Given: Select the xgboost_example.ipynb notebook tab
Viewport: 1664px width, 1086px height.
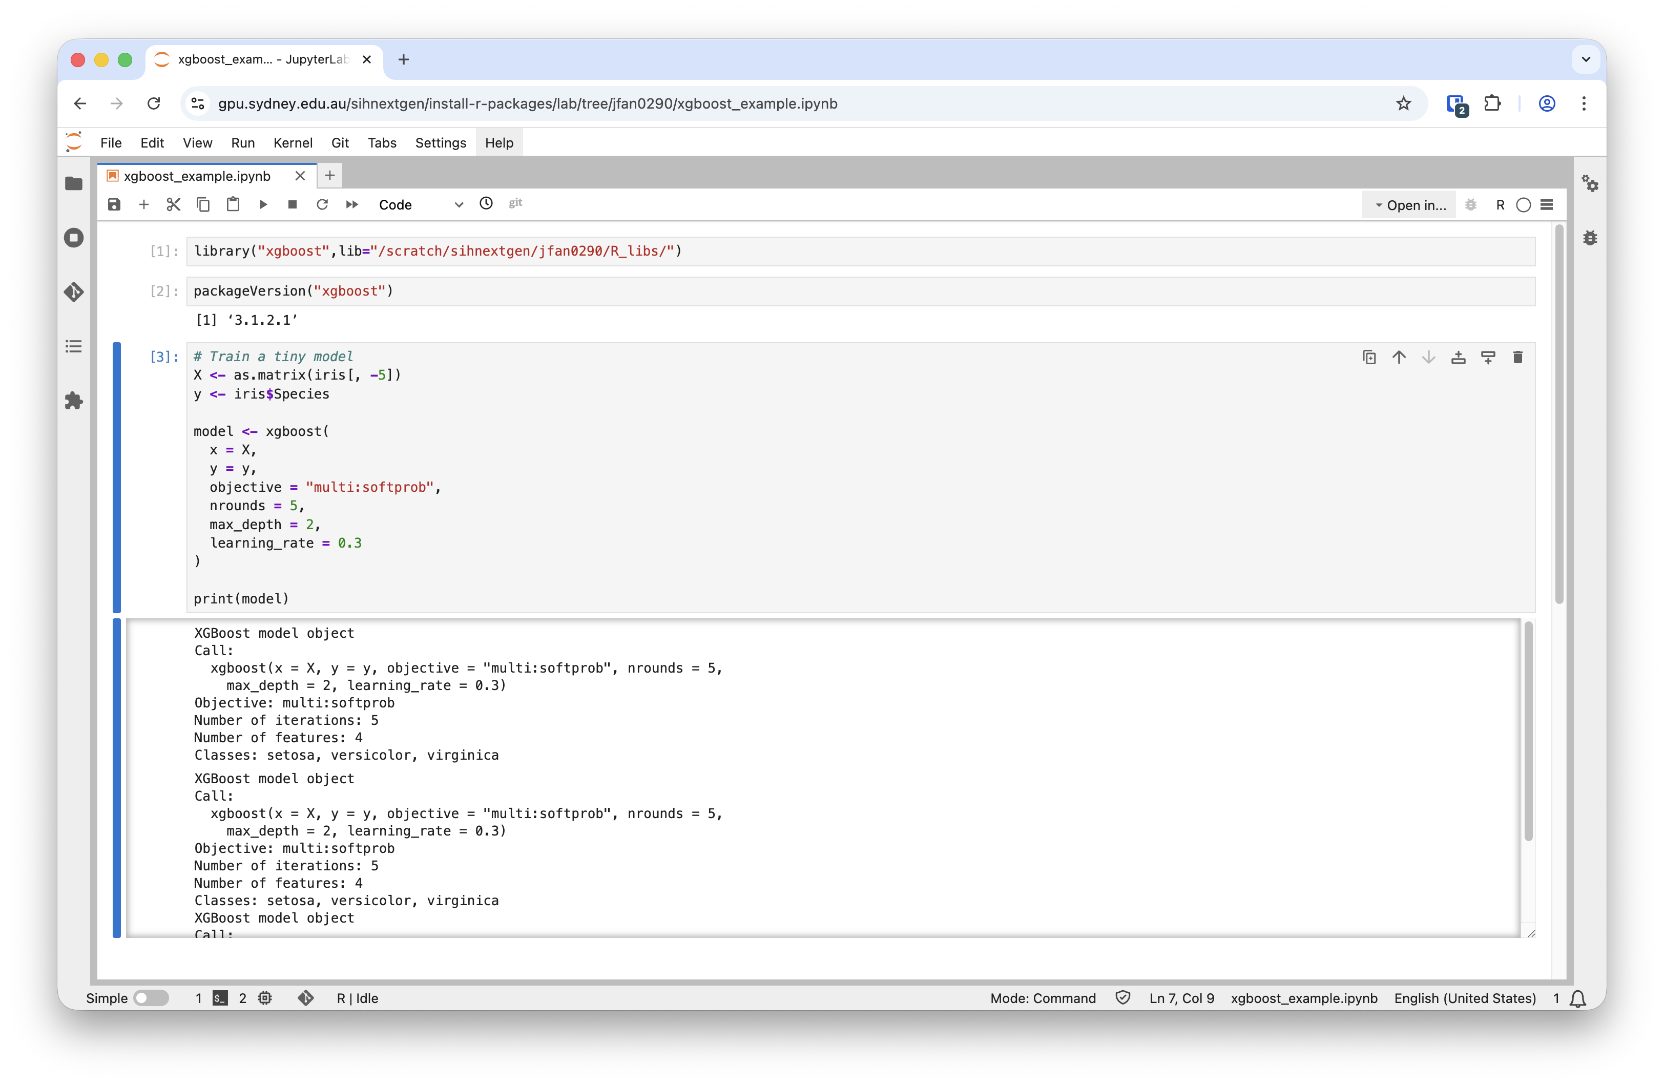Looking at the screenshot, I should click(x=197, y=176).
